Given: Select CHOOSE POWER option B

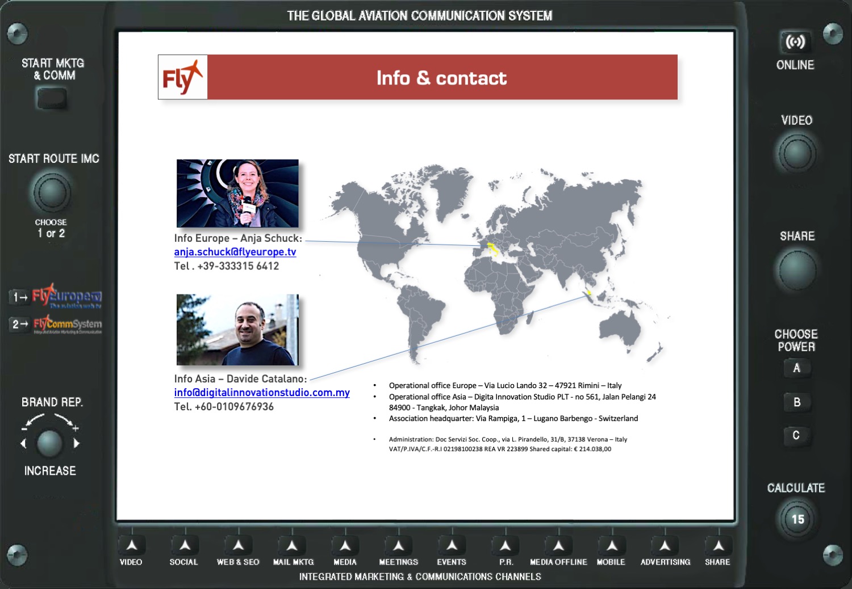Looking at the screenshot, I should coord(796,402).
